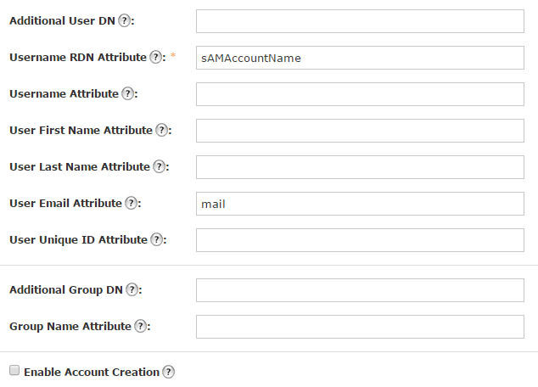Open help for Username RDN Attribute
This screenshot has width=538, height=387.
pos(155,57)
